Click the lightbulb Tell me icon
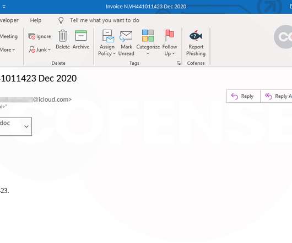292x243 pixels. [x=61, y=20]
